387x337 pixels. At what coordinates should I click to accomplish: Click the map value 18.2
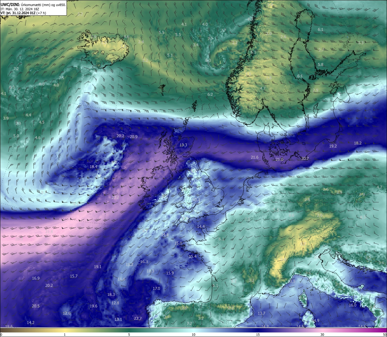[358, 143]
